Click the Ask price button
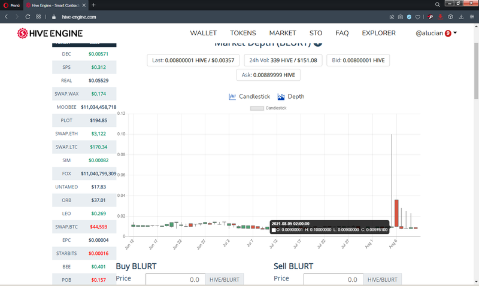This screenshot has height=286, width=479. pyautogui.click(x=268, y=75)
